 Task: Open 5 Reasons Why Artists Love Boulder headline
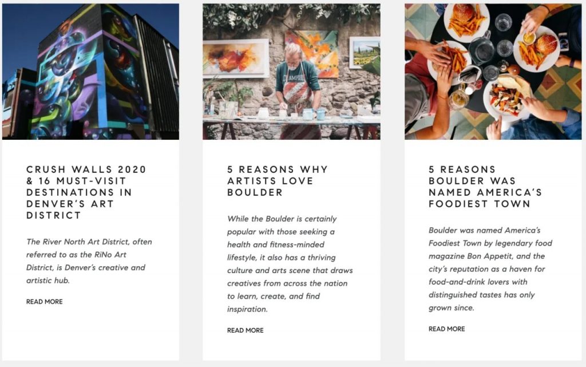pos(278,181)
